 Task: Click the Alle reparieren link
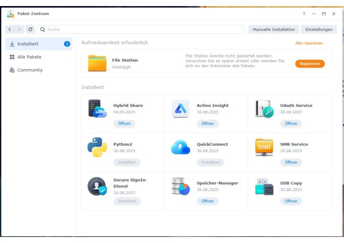(x=309, y=43)
